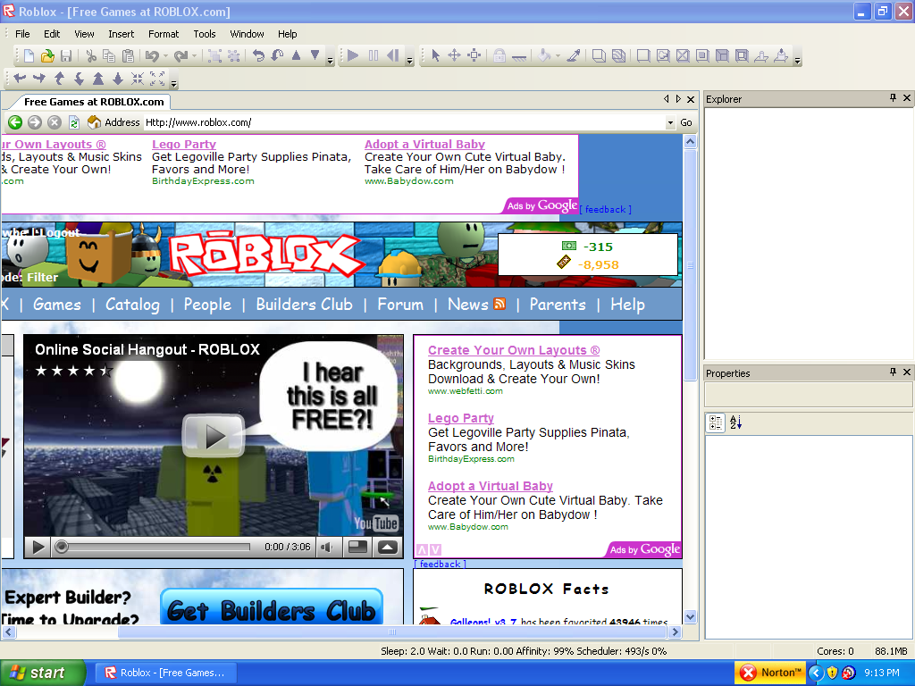Click the browser Home icon

point(93,121)
